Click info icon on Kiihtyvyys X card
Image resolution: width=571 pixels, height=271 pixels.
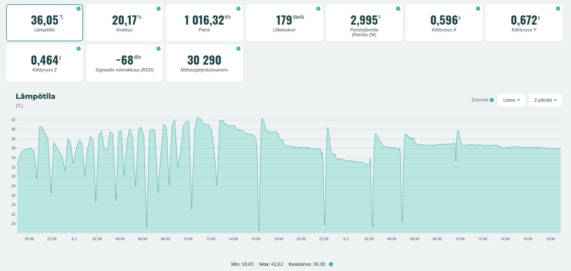(478, 9)
